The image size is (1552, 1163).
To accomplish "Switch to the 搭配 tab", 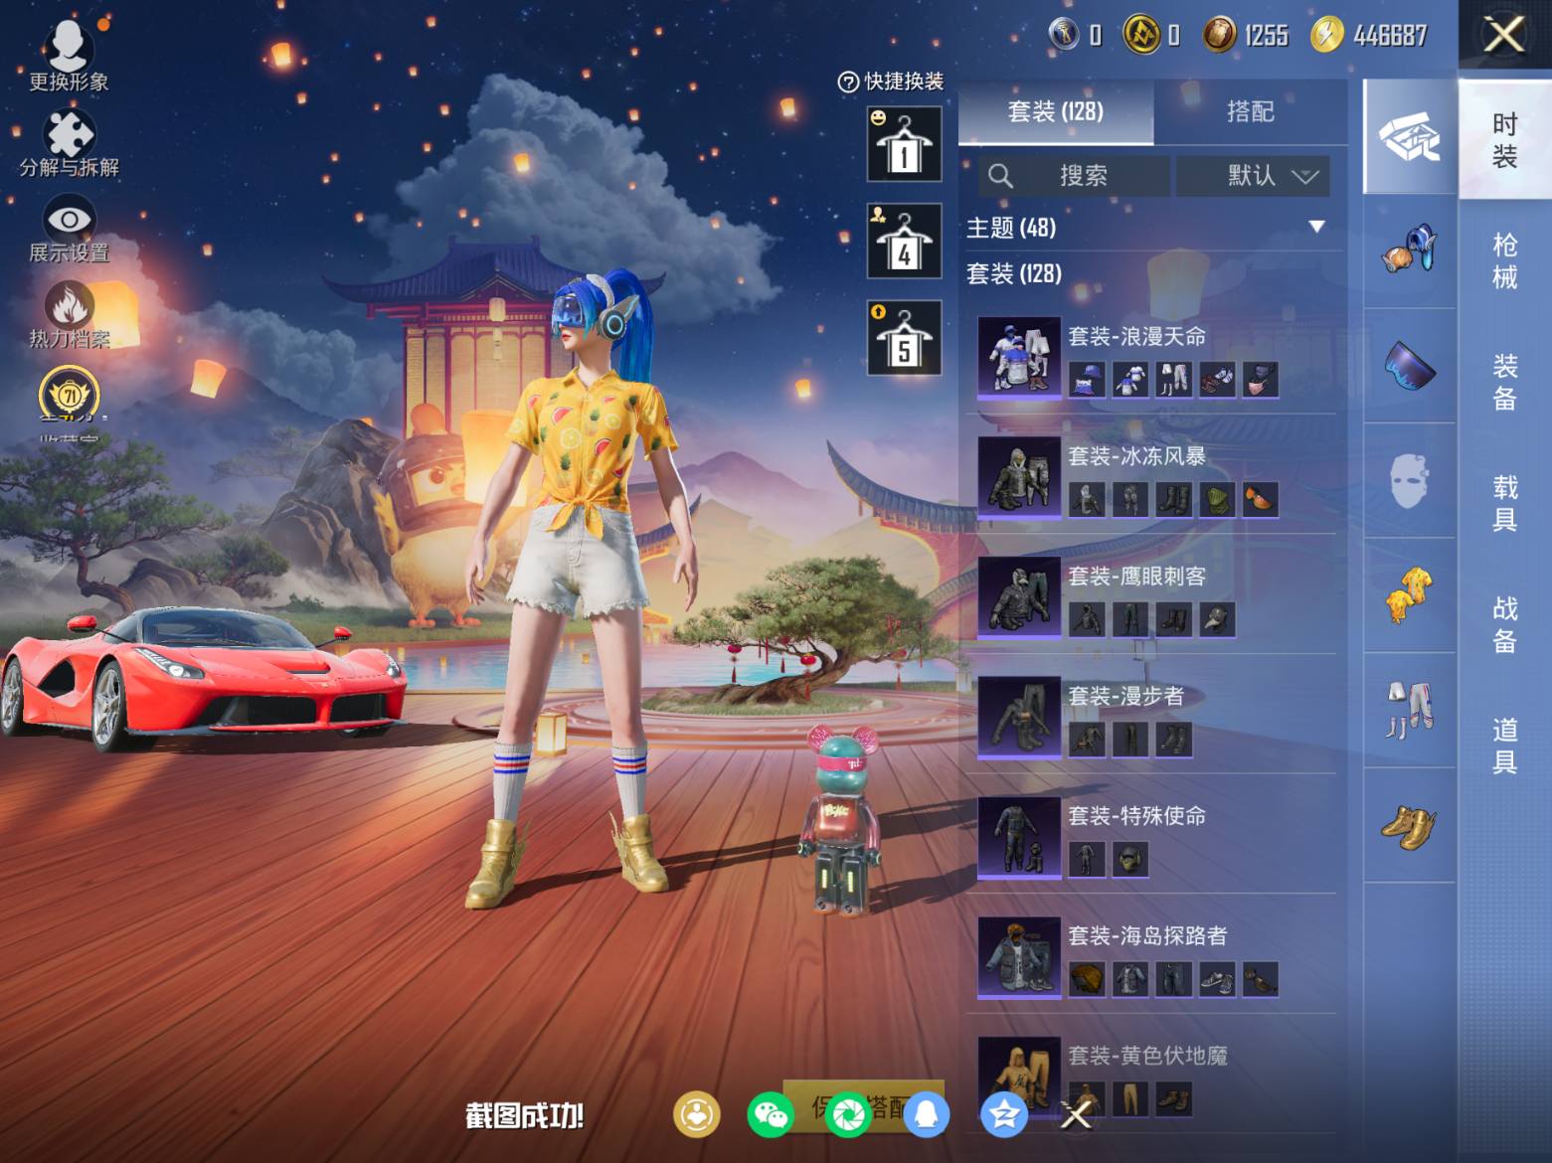I will click(x=1250, y=111).
